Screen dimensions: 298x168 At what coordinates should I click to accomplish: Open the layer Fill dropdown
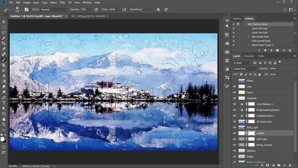point(279,75)
